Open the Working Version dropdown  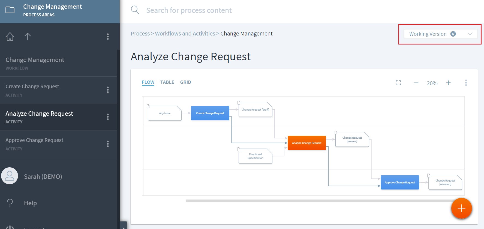point(440,34)
